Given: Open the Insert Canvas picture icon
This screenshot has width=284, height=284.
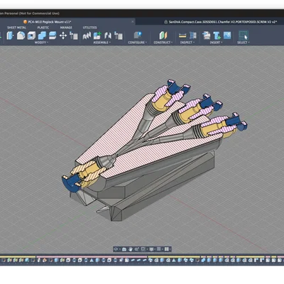Looking at the screenshot, I should click(x=227, y=35).
